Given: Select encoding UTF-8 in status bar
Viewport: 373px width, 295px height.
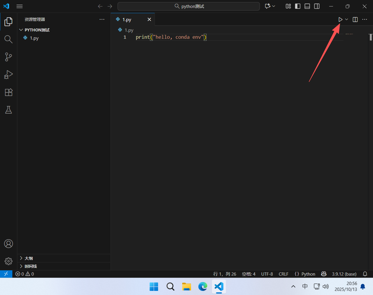Looking at the screenshot, I should pos(267,274).
